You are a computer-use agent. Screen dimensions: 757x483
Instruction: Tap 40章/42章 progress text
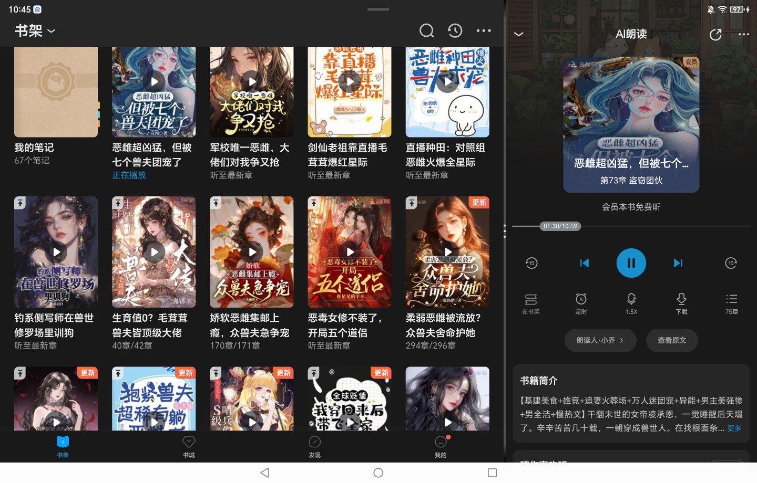132,345
